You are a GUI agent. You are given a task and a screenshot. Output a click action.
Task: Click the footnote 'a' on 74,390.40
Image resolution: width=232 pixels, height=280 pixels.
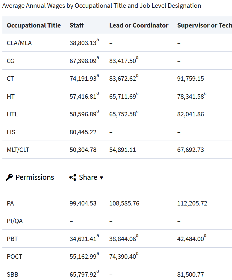click(137, 254)
